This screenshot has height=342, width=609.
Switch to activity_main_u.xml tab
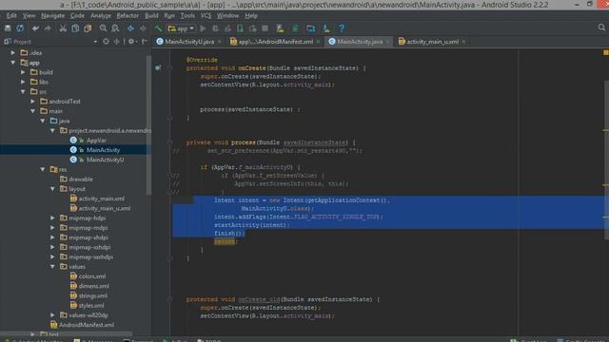click(x=432, y=42)
